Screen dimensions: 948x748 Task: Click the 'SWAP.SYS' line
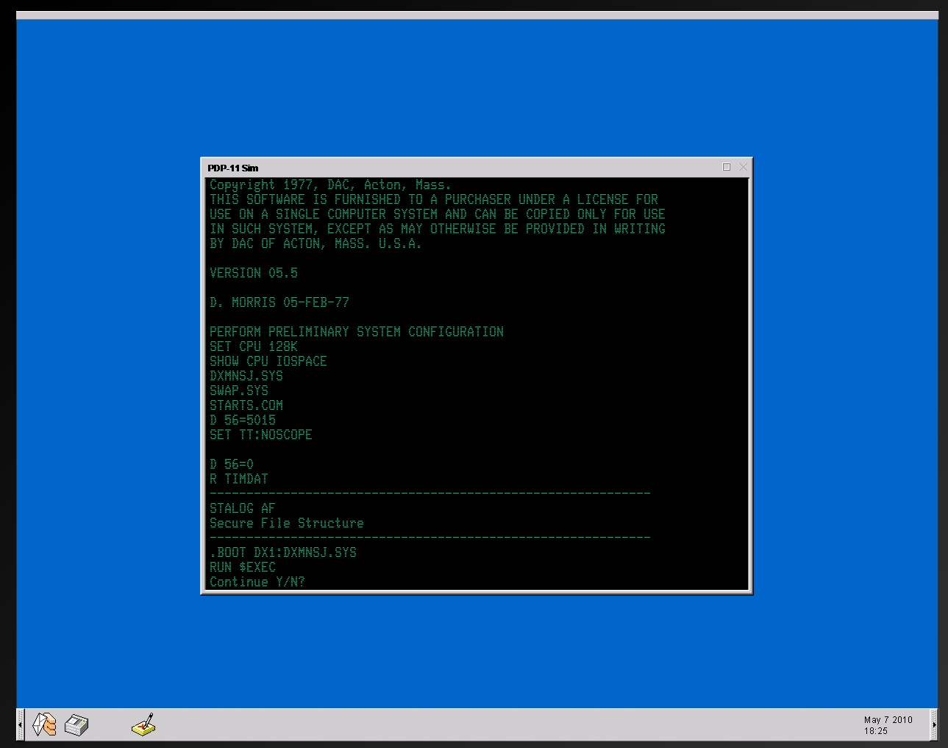(x=239, y=391)
